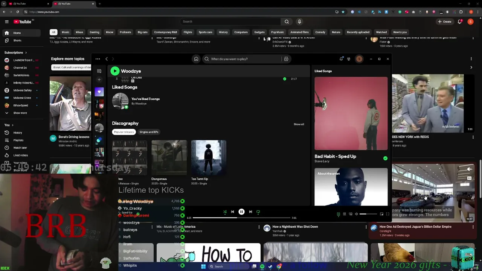Open Spotify's What's New bell icon
This screenshot has height=271, width=482.
pyautogui.click(x=341, y=59)
